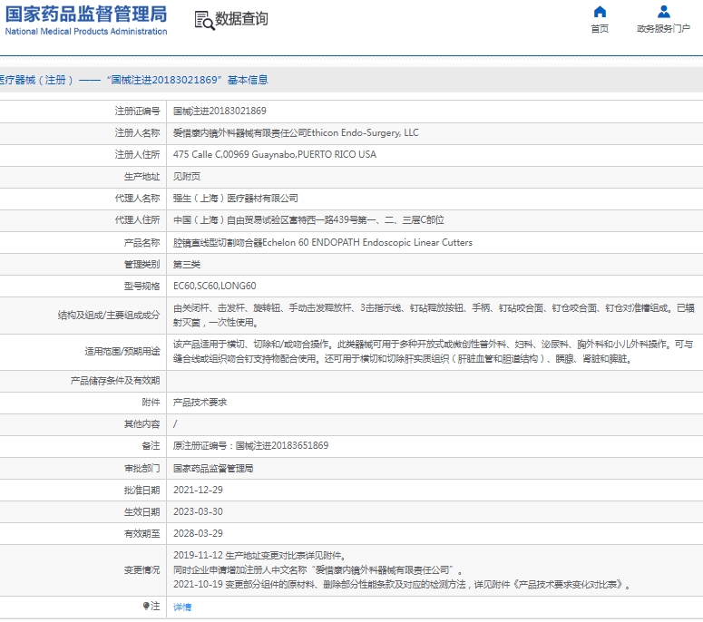Screen dimensions: 703x622
Task: Click the 结构及组成/主要组成成分 label
Action: [x=109, y=315]
